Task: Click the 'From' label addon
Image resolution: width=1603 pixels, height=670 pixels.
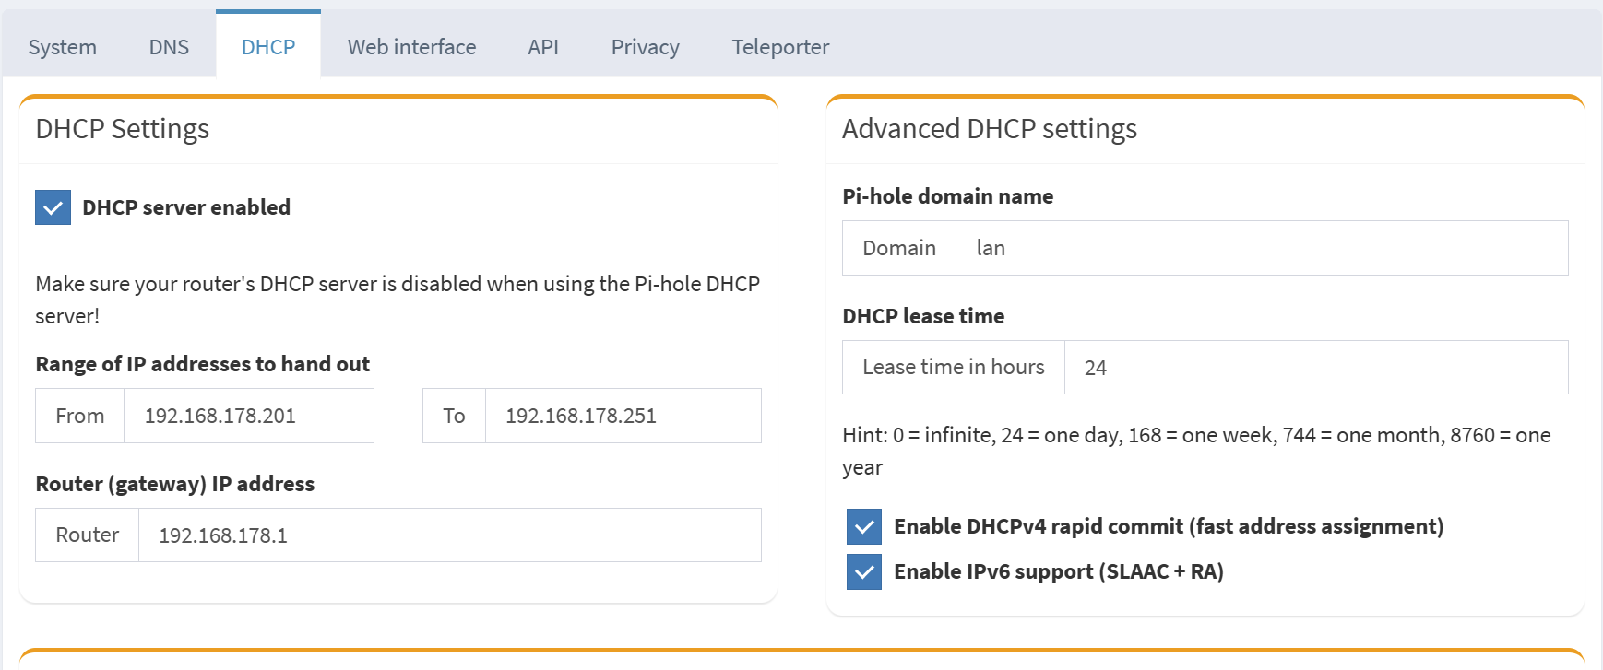Action: (x=80, y=416)
